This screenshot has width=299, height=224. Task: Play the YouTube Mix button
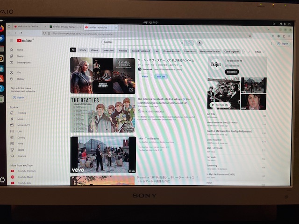tap(220, 105)
